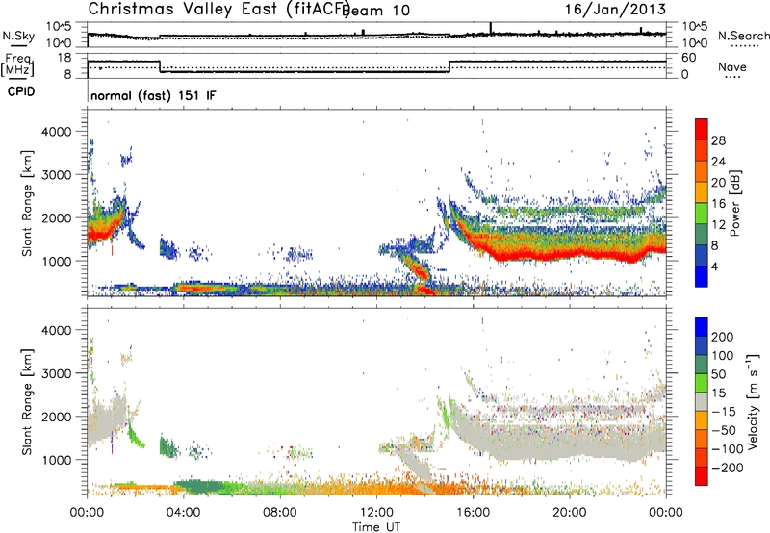Viewport: 770px width, 533px height.
Task: Click the '20:00' time axis label
Action: [x=570, y=513]
